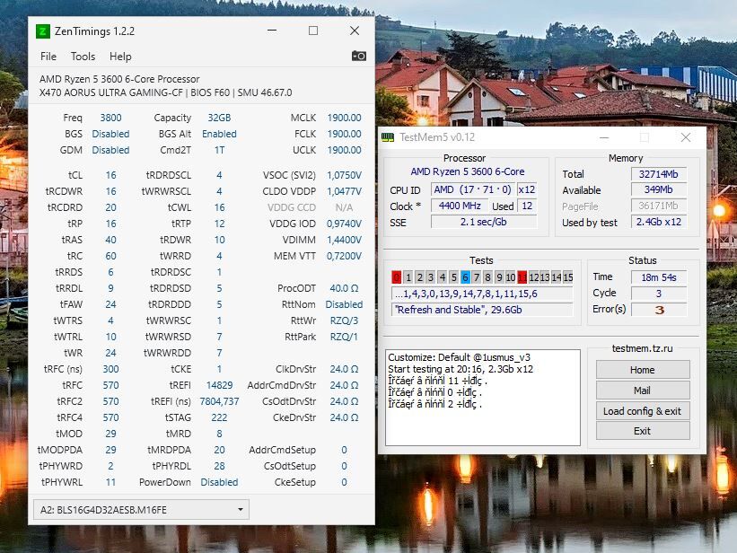Click the ZenTimings green Z app icon
This screenshot has height=553, width=737.
(43, 31)
